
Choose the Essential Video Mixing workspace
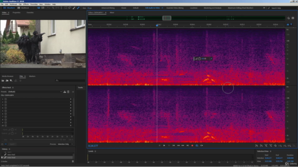175,8
